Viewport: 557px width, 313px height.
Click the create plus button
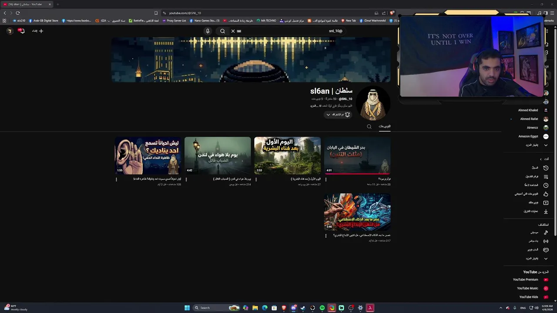(x=37, y=31)
